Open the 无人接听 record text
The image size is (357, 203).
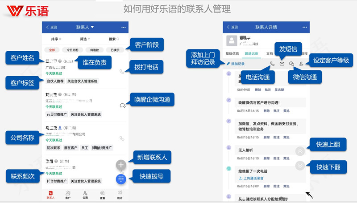click(245, 150)
